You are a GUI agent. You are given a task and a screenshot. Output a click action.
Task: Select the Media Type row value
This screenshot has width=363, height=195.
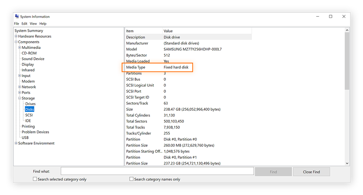(x=176, y=67)
